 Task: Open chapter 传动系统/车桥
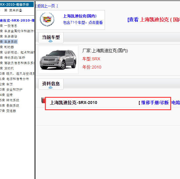point(12,58)
